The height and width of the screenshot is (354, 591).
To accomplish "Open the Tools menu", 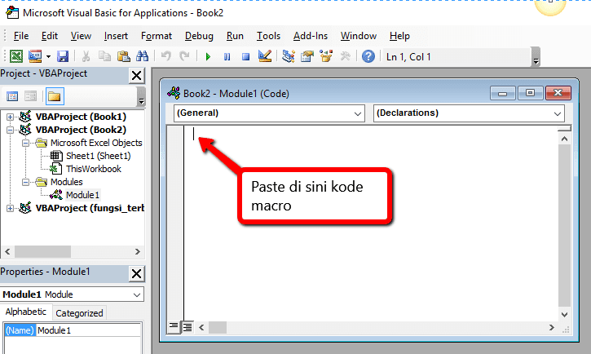I will click(x=268, y=36).
